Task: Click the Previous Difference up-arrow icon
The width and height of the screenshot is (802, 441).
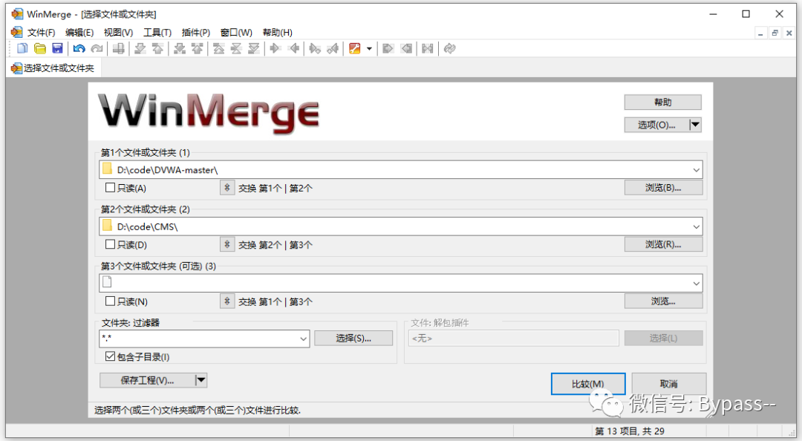Action: click(157, 48)
